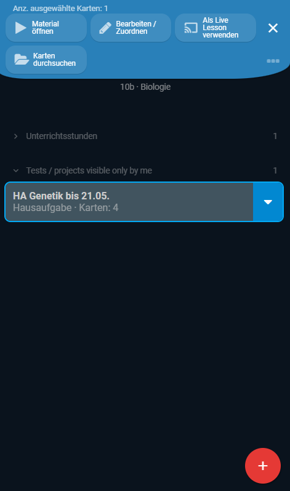Click the open folder icon for Karten durchsuchen
Screen dimensions: 290x491
tap(22, 60)
